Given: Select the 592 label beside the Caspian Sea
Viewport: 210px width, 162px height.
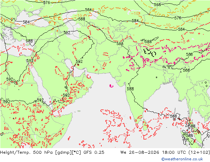Looking at the screenshot, I should point(67,32).
